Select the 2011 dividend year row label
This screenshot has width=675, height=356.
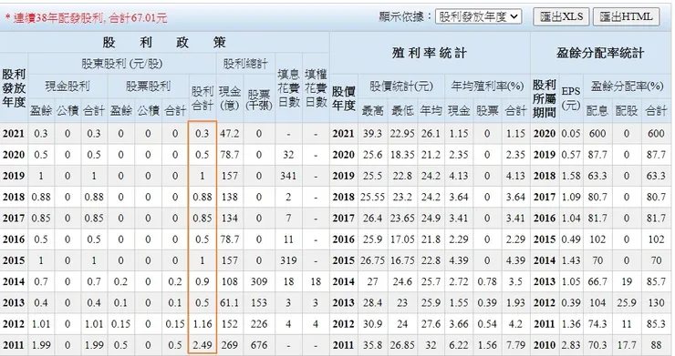click(14, 345)
